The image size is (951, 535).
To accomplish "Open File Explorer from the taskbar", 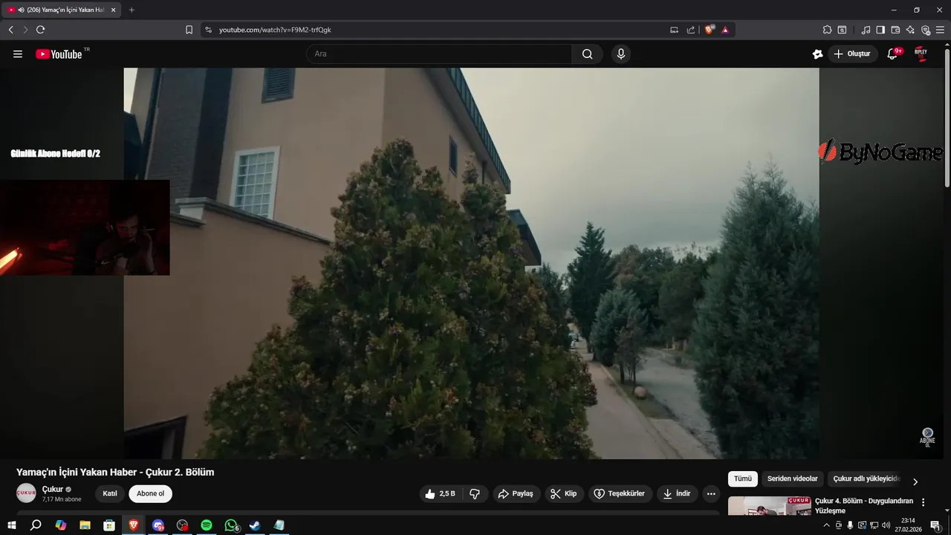I will click(85, 525).
